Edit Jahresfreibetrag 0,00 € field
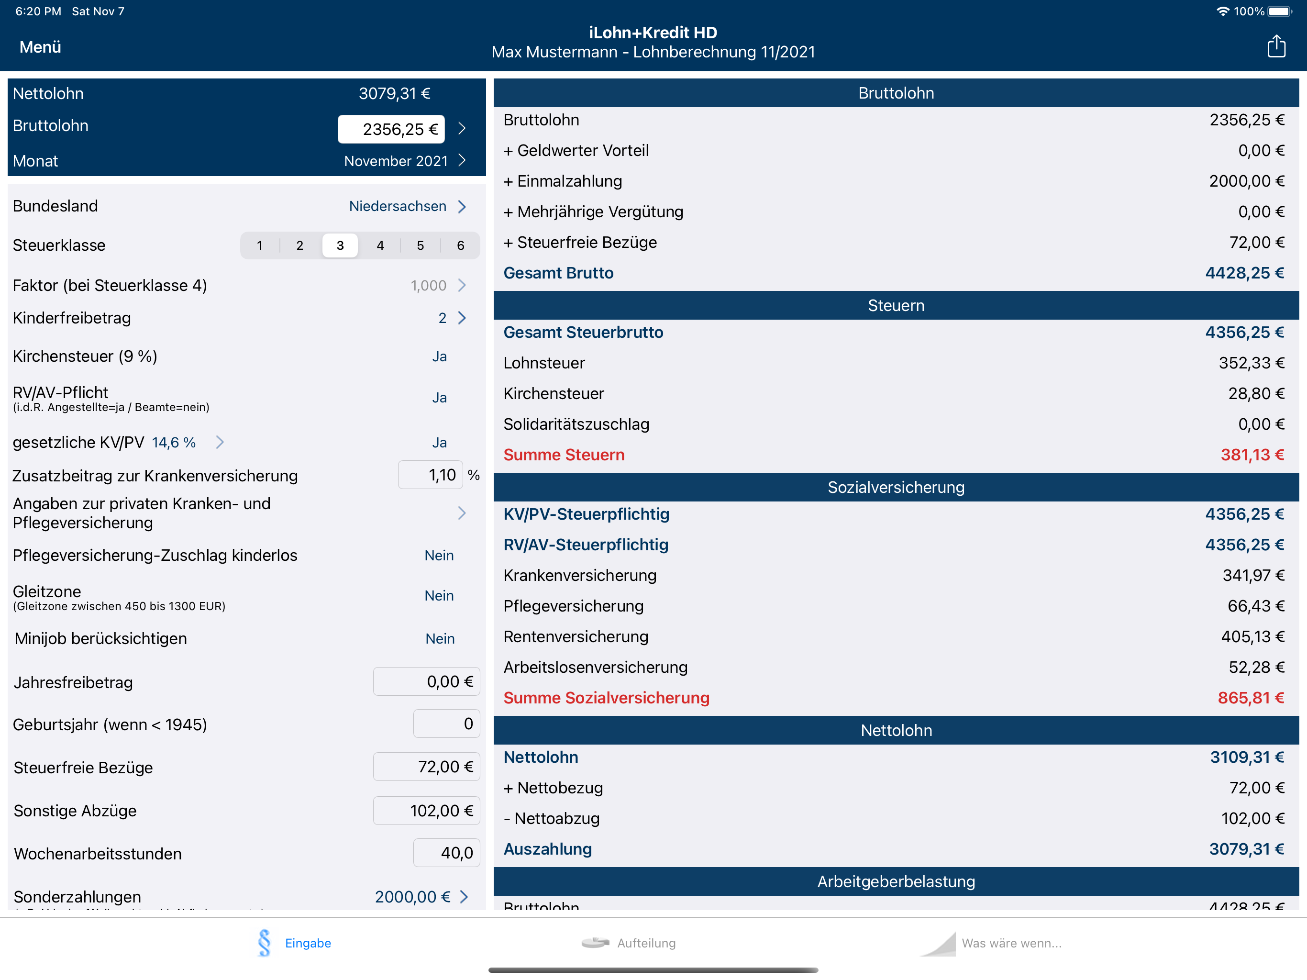 pyautogui.click(x=426, y=681)
